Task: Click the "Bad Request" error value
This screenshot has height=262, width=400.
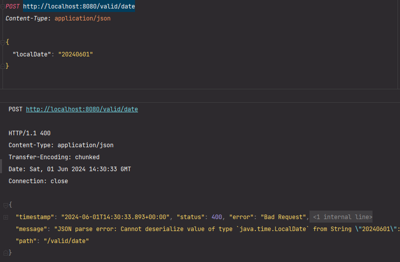Action: pos(283,217)
